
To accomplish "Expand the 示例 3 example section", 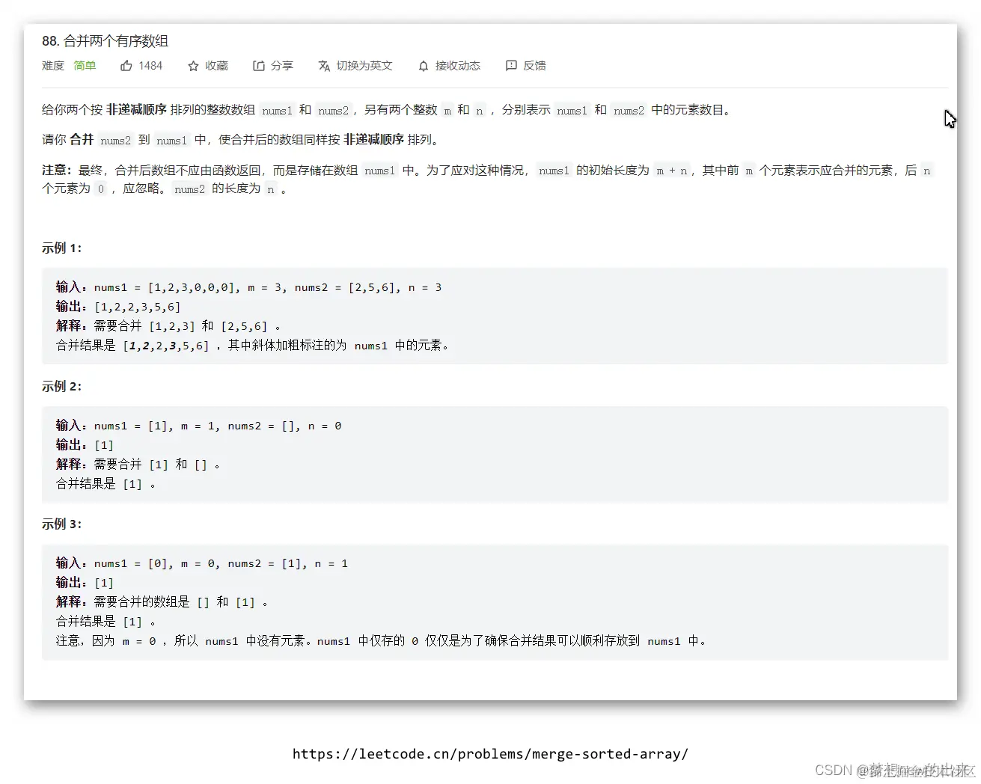I will point(61,524).
